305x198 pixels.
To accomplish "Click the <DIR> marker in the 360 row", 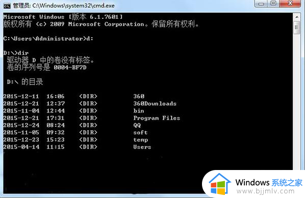I will tap(88, 96).
